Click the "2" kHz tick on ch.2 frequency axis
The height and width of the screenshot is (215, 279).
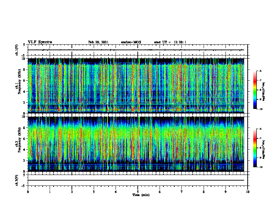pos(24,161)
